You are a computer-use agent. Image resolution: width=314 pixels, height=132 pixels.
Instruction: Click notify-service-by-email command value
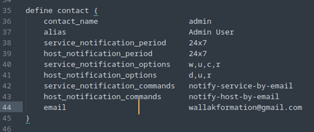click(241, 86)
